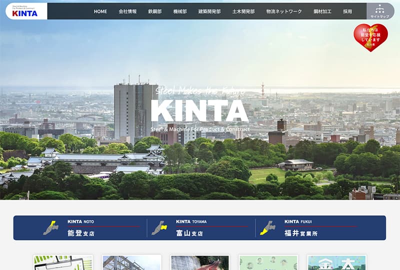Click the red heart Noto support badge
The height and width of the screenshot is (270, 400).
[x=370, y=37]
